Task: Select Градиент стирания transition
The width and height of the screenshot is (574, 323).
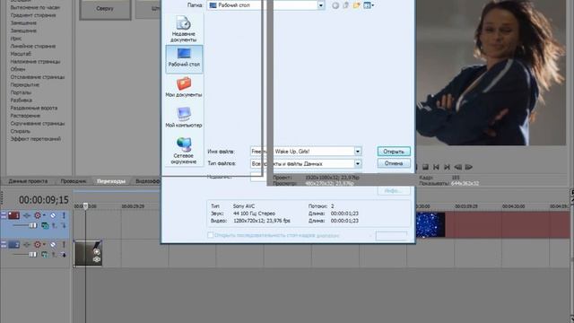Action: tap(33, 15)
